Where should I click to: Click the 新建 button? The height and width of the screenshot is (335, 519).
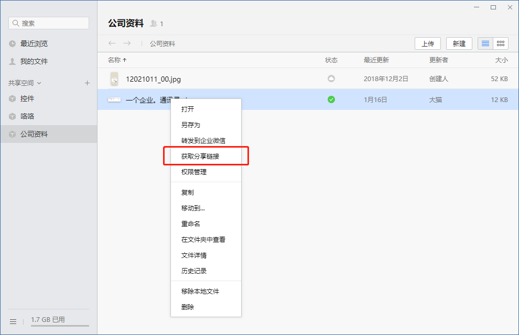coord(459,43)
